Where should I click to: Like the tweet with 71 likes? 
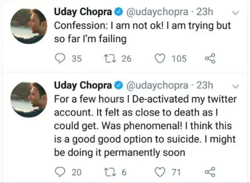point(159,171)
